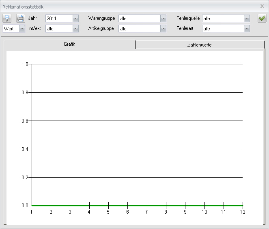The image size is (269, 229).
Task: Click the 0.0 y-axis label
Action: (25, 206)
